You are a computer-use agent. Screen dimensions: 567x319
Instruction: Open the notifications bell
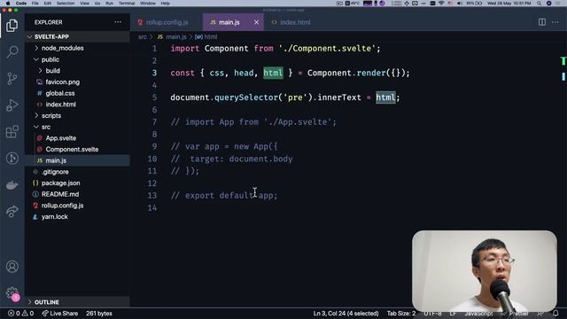pos(555,313)
